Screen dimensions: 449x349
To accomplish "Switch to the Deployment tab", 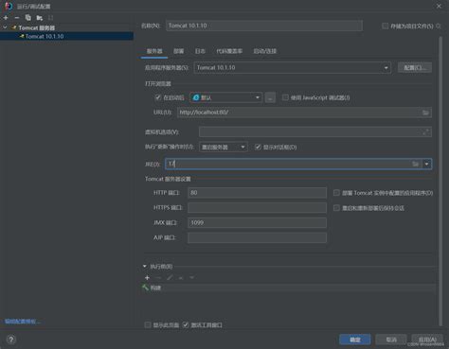I will [x=179, y=51].
